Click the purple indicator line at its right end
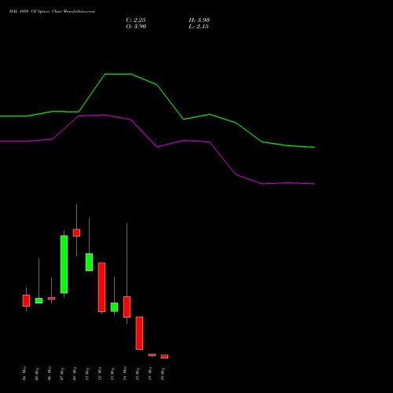 tap(314, 184)
